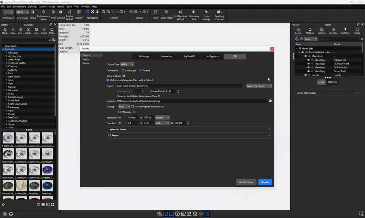Open the Environment menu
The width and height of the screenshot is (365, 218).
pyautogui.click(x=19, y=6)
